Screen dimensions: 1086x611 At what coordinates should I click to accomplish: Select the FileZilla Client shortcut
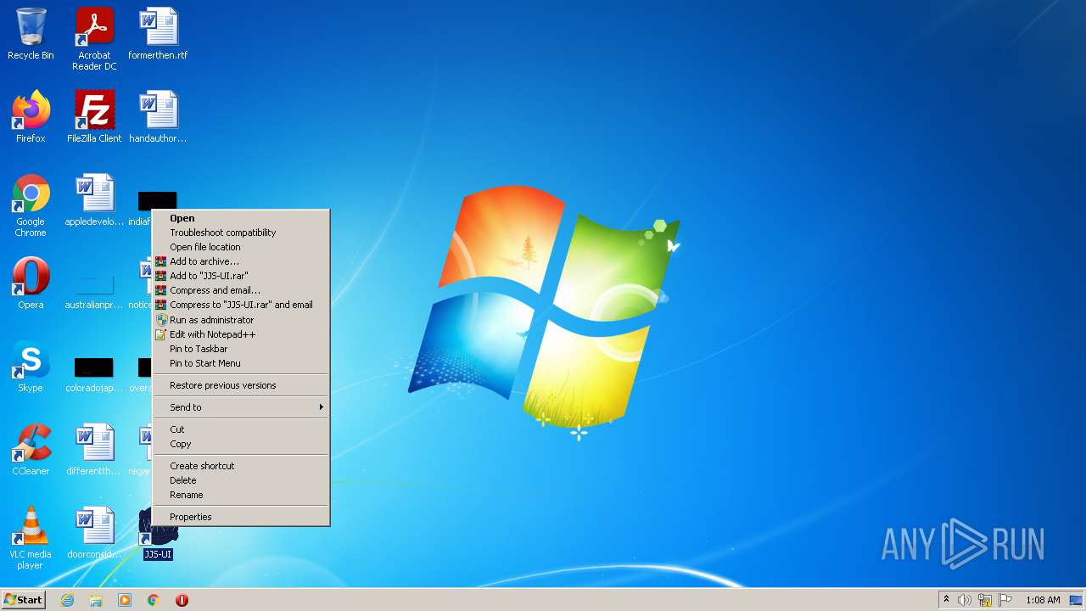94,117
